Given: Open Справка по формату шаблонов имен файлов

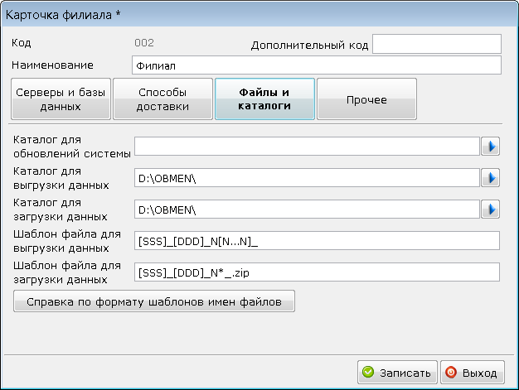Looking at the screenshot, I should click(154, 301).
